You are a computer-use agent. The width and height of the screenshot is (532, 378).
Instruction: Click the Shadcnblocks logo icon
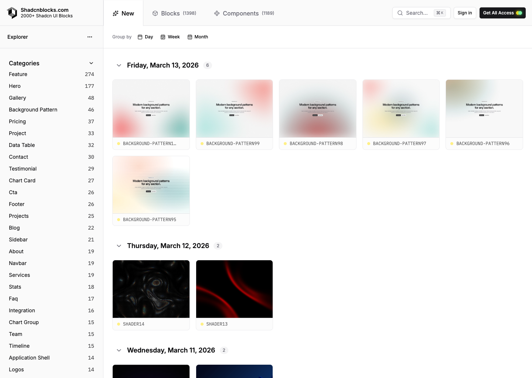coord(12,13)
